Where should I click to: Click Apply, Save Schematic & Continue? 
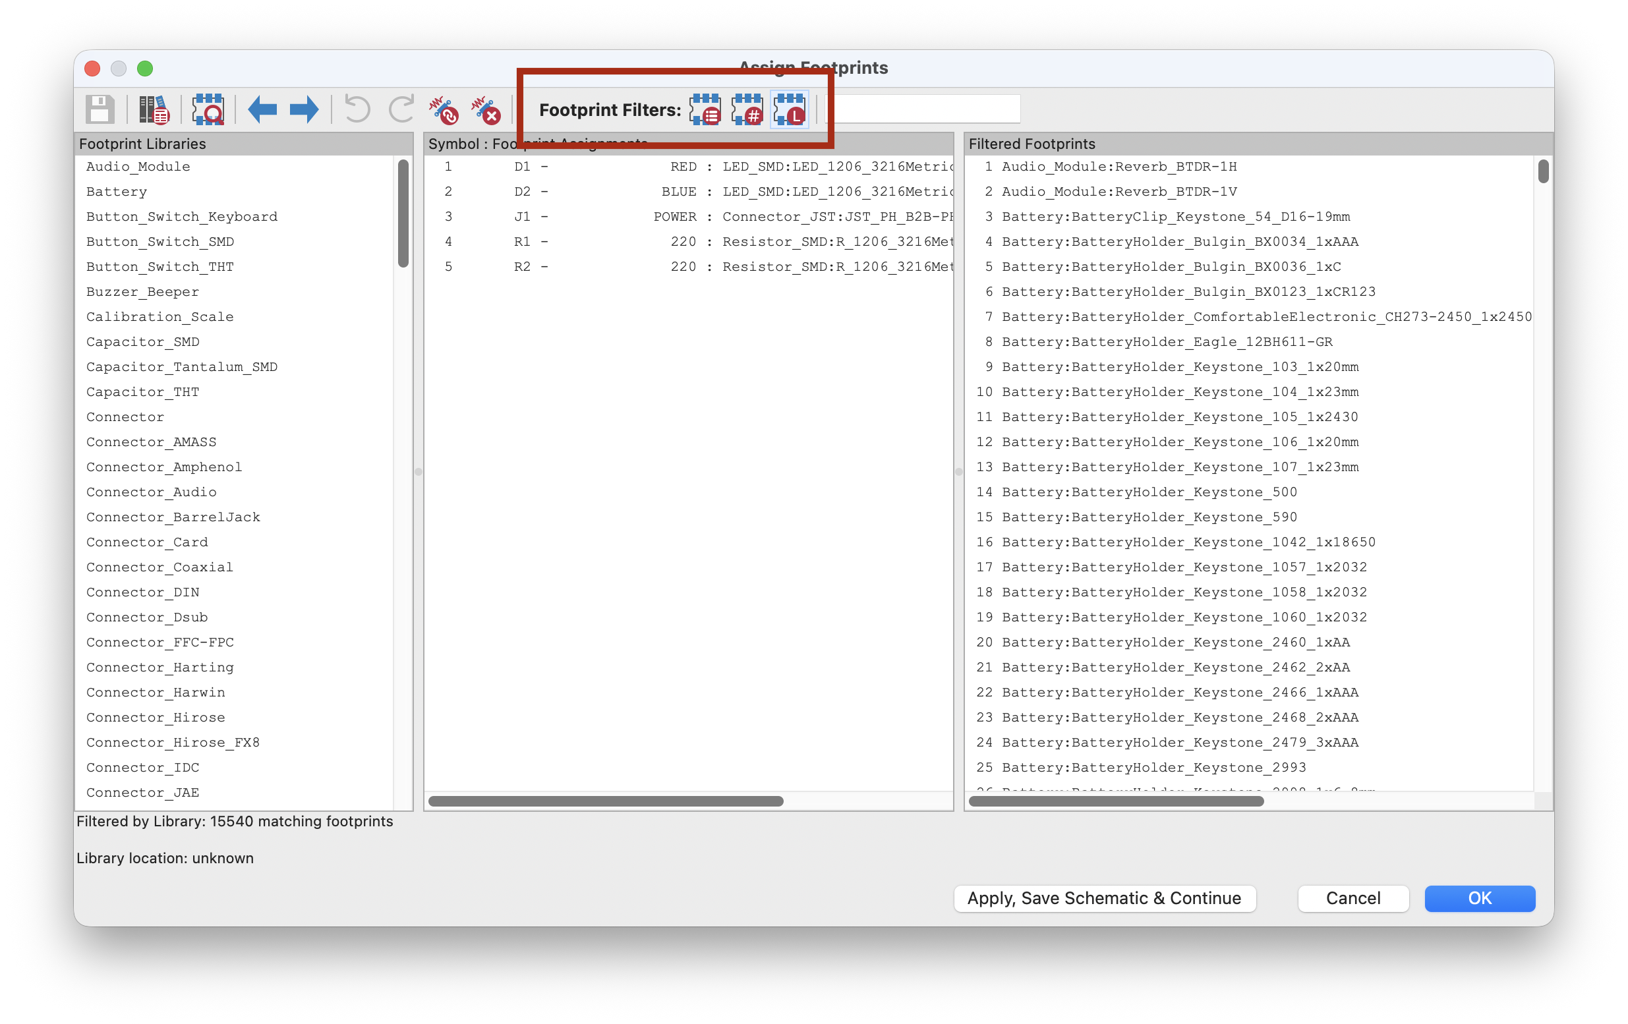click(x=1104, y=898)
